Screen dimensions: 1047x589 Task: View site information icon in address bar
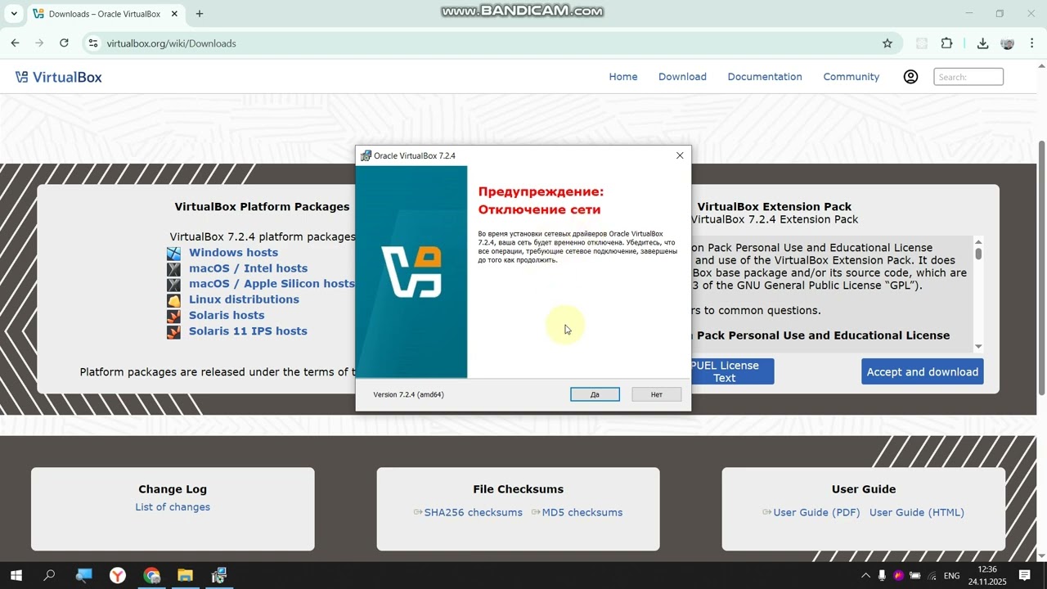pos(92,43)
